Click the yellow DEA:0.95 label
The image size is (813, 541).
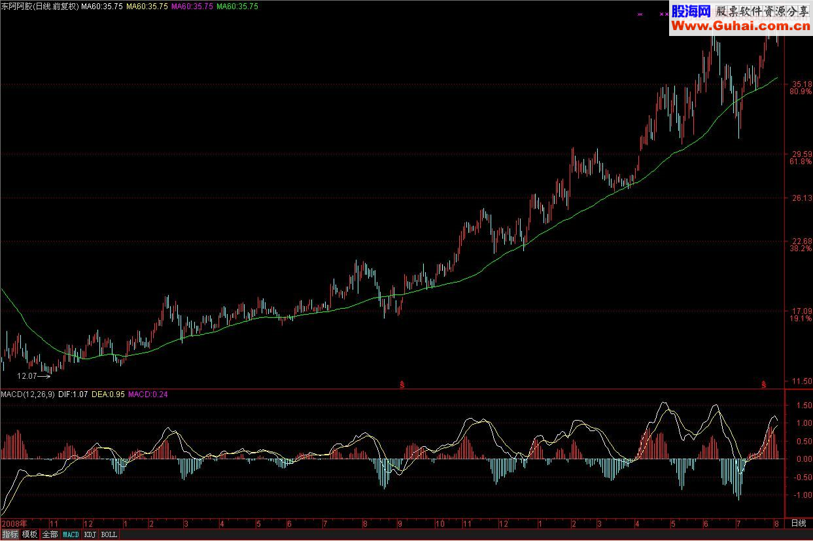click(x=108, y=394)
